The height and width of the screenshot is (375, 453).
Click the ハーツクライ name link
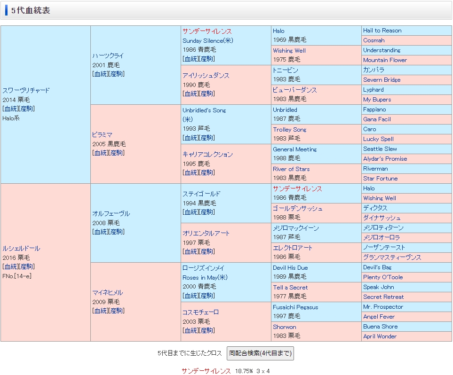108,55
